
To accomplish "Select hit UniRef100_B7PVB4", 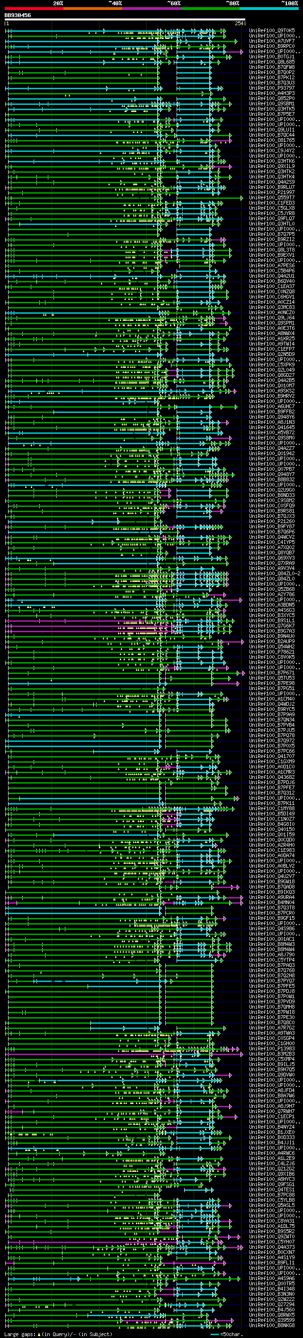I will point(272,725).
